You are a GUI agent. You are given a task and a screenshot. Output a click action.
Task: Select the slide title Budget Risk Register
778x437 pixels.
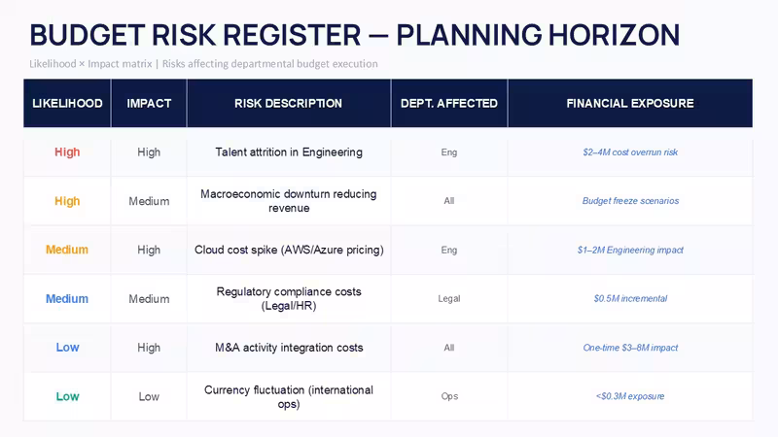[355, 35]
